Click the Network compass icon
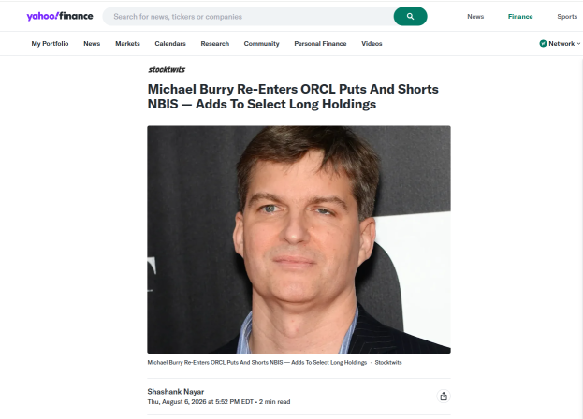 [x=543, y=43]
